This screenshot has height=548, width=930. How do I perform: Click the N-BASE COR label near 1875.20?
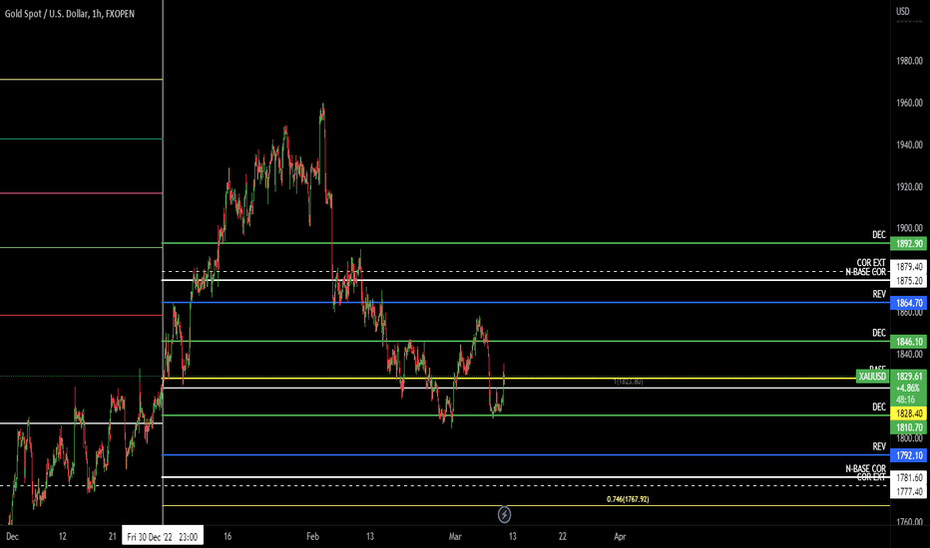pos(865,272)
